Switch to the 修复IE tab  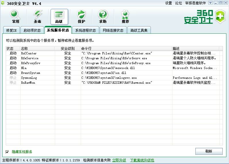tap(11, 30)
